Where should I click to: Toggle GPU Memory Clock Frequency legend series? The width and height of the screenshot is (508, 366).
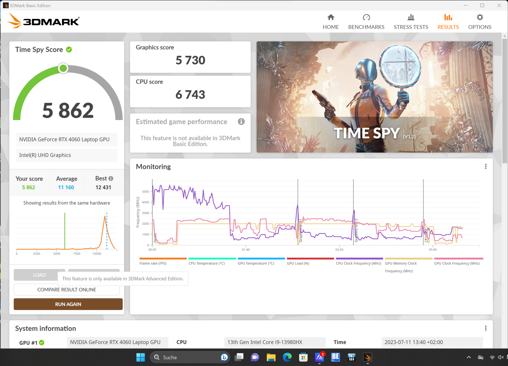[408, 265]
